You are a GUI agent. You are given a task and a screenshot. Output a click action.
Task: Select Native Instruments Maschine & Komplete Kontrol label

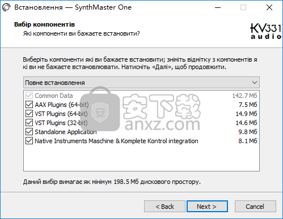click(116, 141)
